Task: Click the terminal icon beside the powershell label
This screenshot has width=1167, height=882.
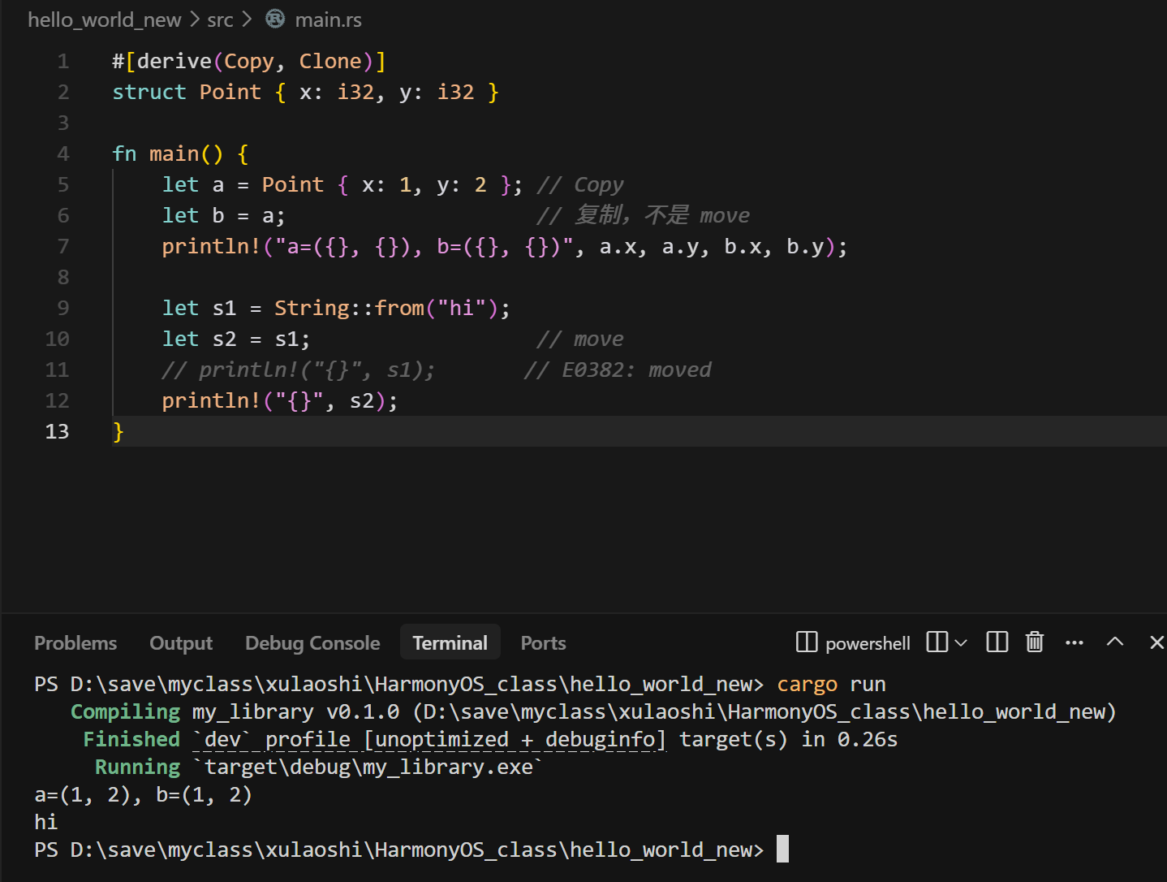Action: pos(807,642)
